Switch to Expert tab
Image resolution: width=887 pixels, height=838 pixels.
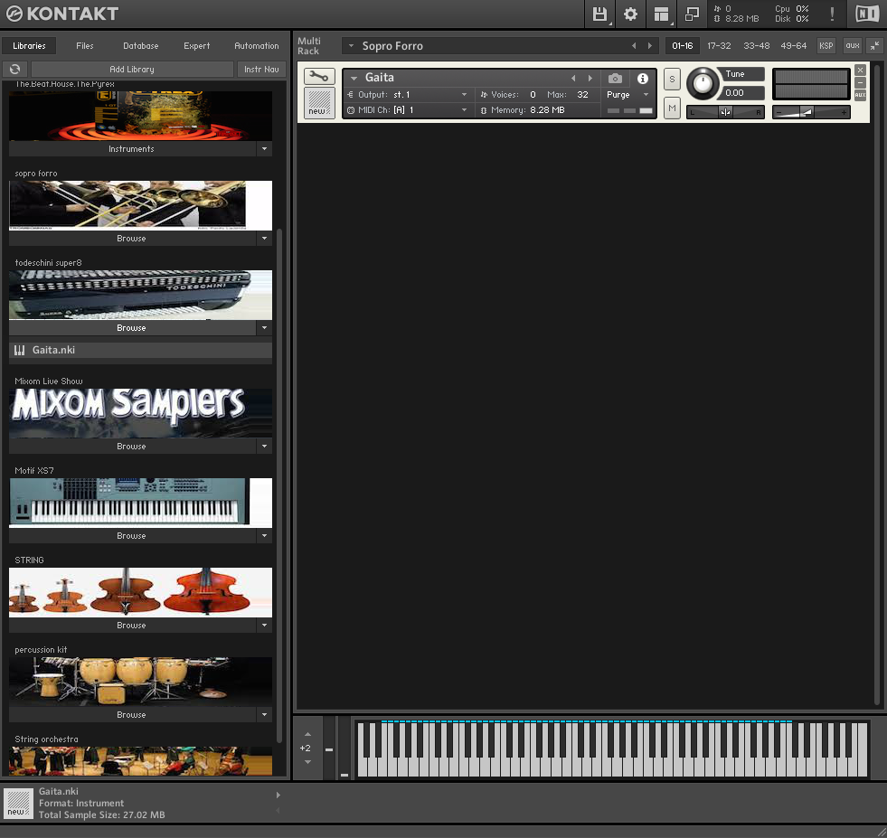tap(196, 46)
